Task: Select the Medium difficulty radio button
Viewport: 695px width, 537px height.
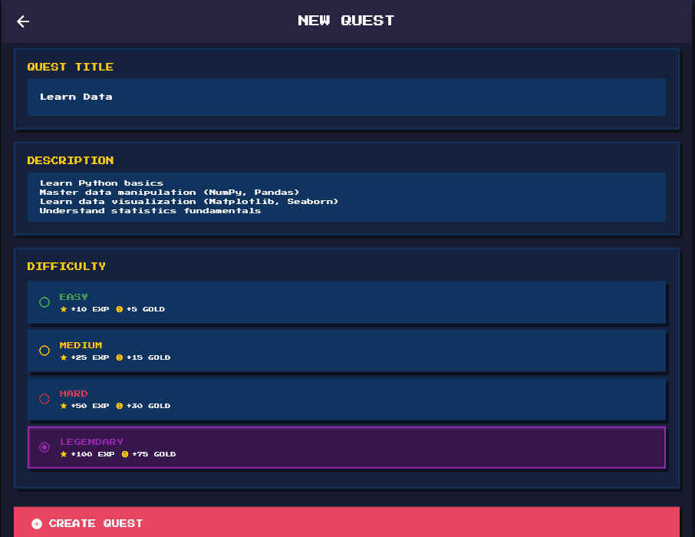Action: click(x=44, y=351)
